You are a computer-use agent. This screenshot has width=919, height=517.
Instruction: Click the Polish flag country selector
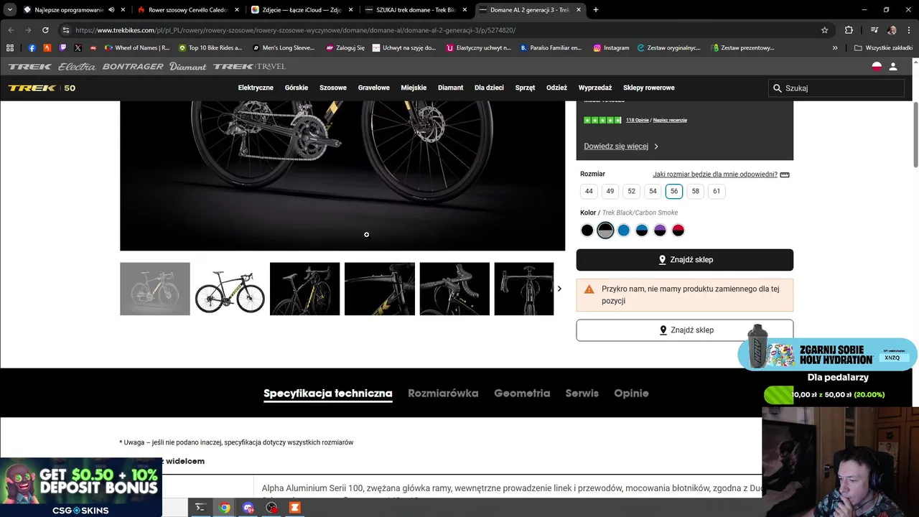[x=877, y=66]
